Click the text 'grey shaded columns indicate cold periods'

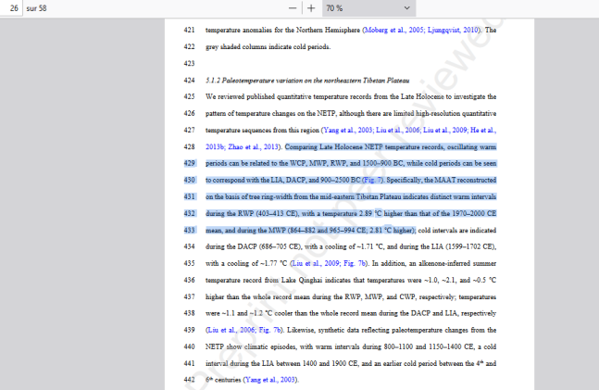(x=268, y=46)
